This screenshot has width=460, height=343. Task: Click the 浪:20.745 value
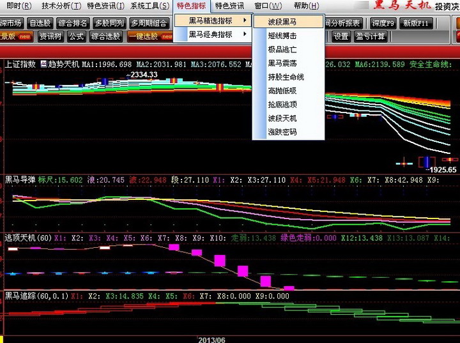pos(105,180)
